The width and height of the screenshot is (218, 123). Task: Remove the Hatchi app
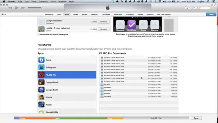pos(104,29)
